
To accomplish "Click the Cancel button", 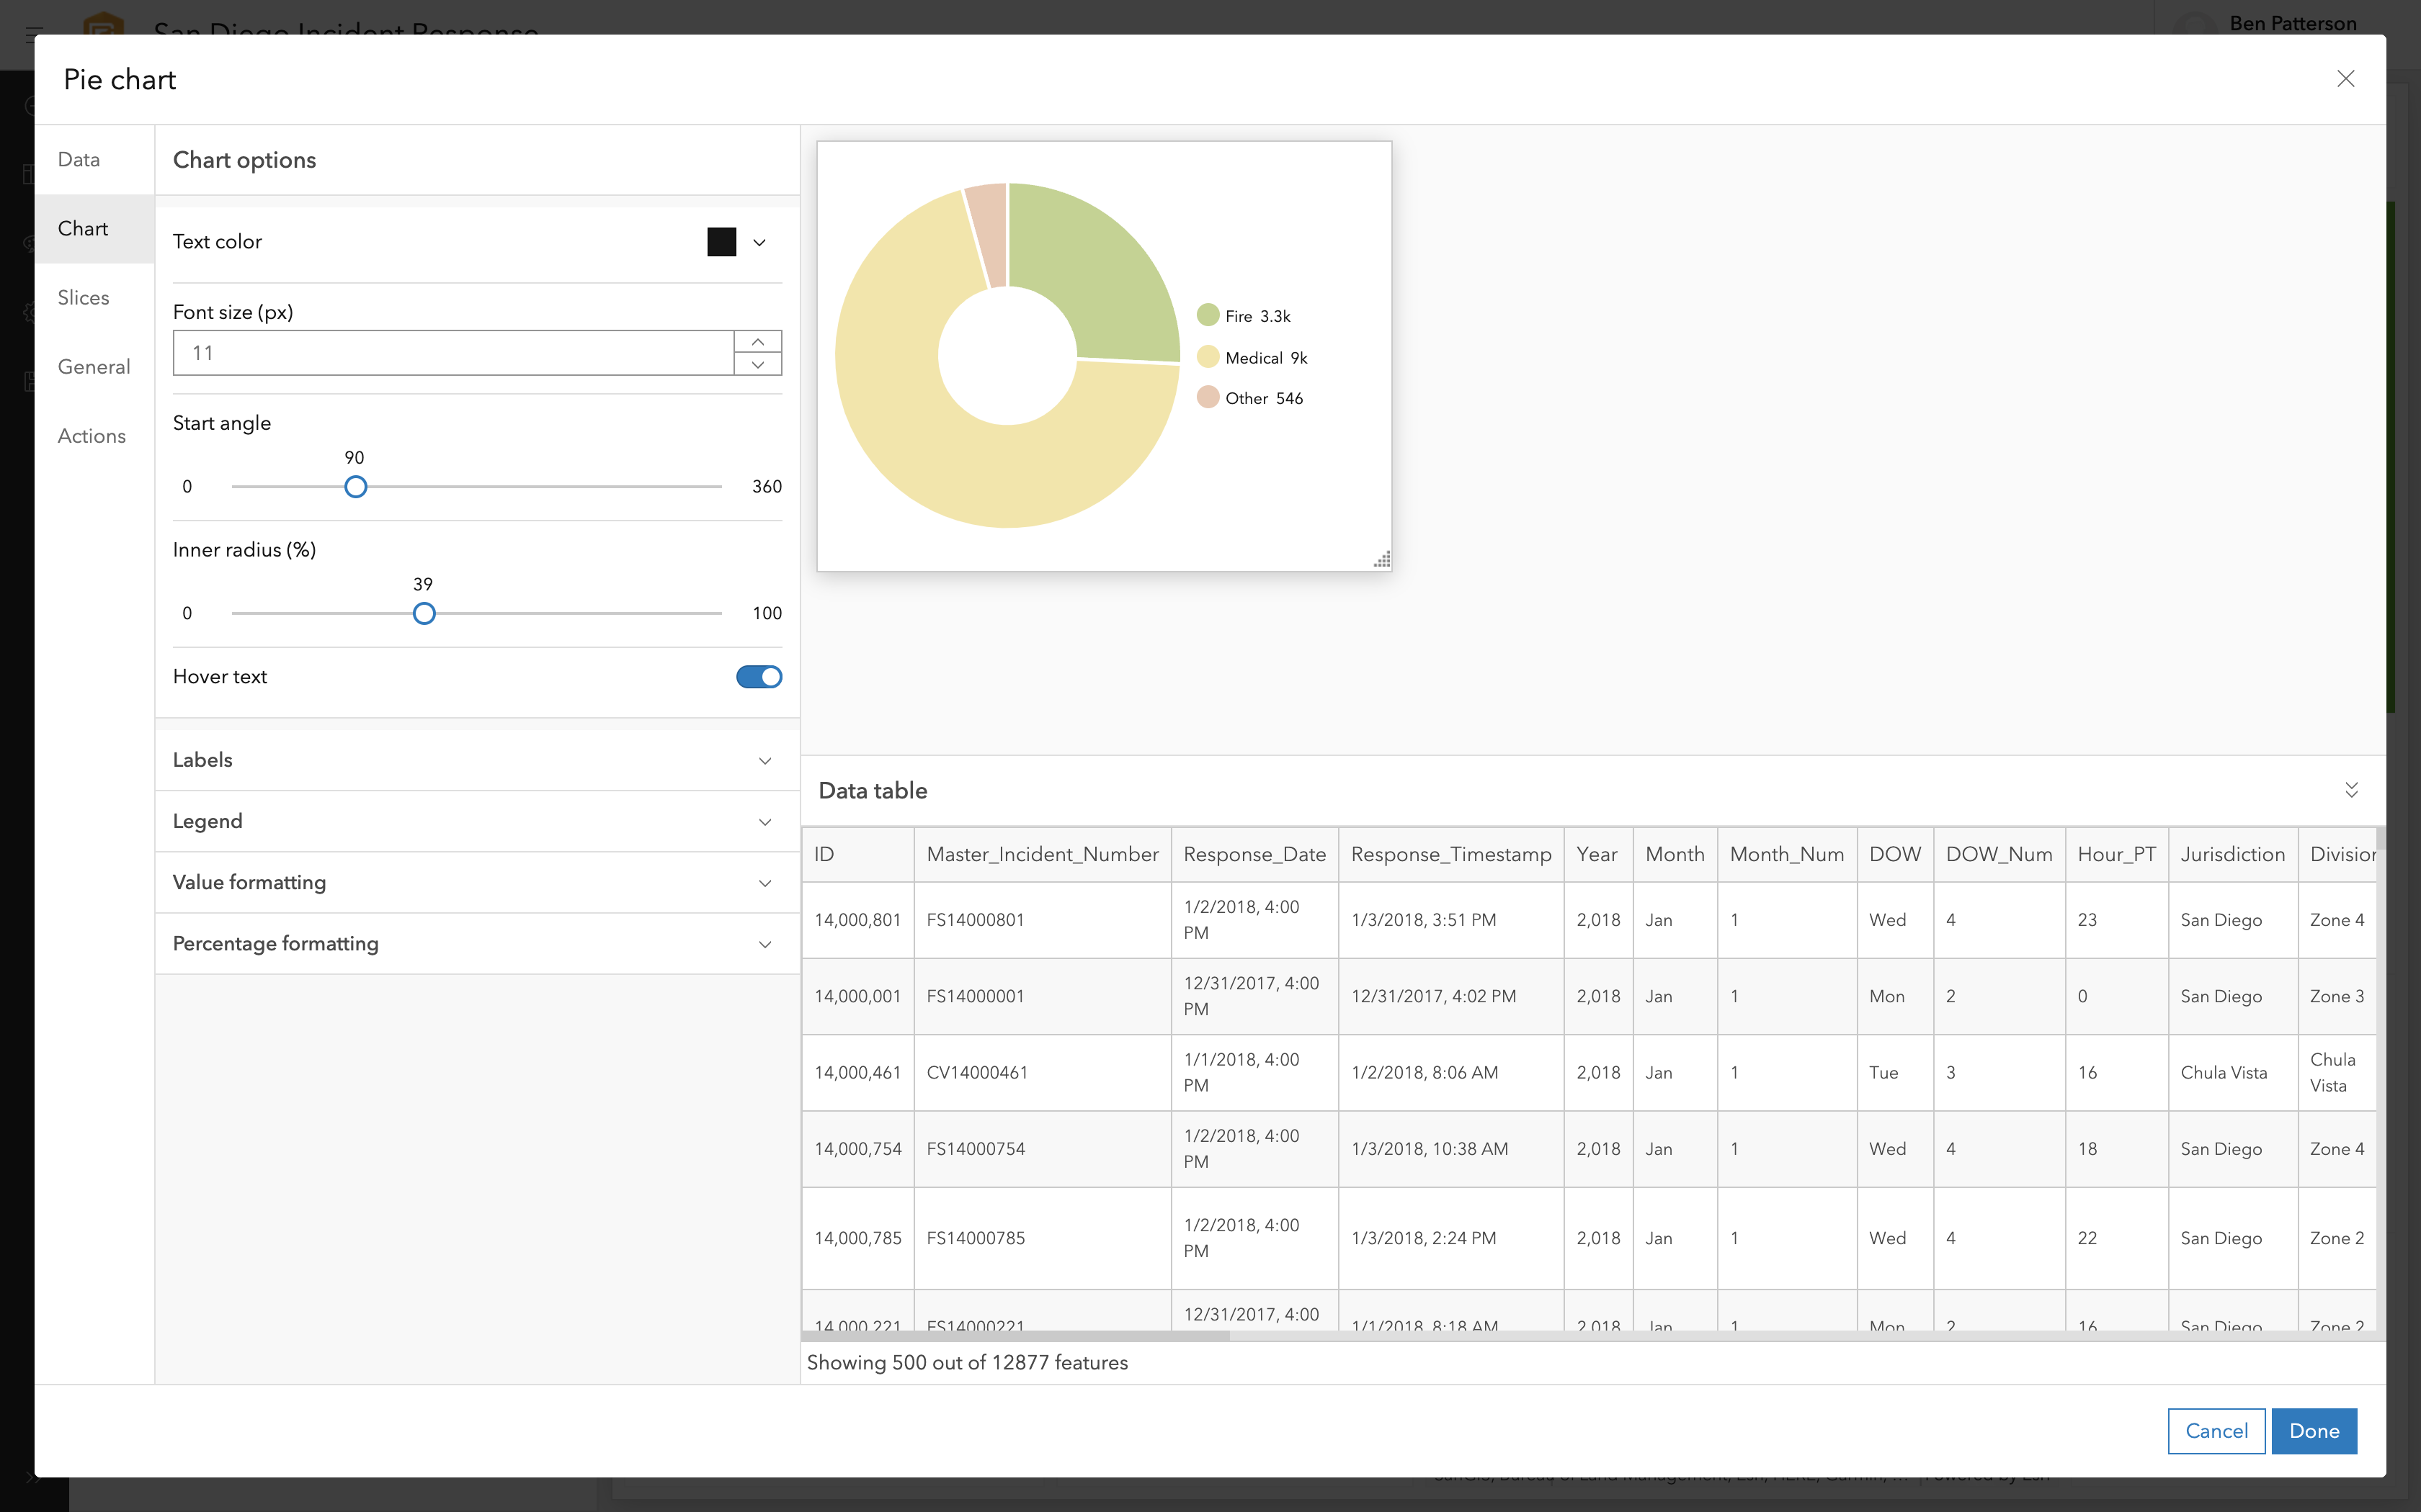I will [x=2216, y=1430].
